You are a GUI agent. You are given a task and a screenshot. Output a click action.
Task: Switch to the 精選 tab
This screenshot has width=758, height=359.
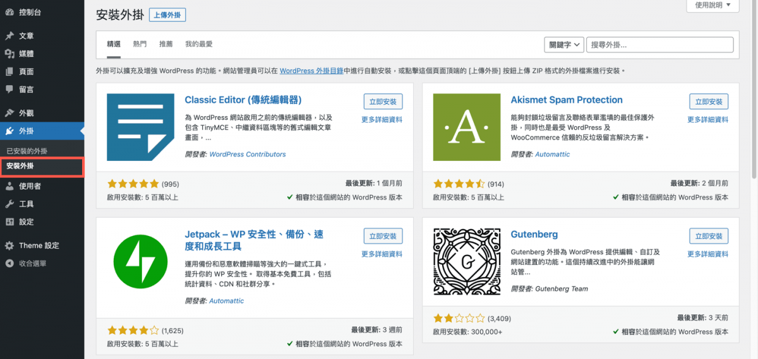point(114,44)
